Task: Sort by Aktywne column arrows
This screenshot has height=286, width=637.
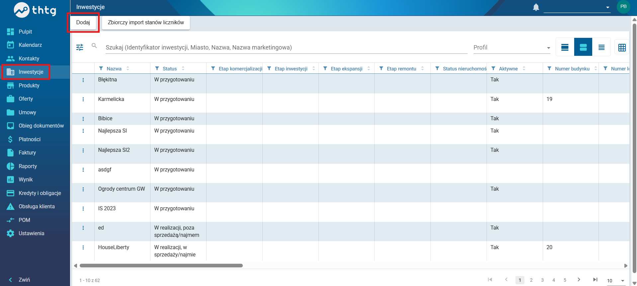Action: click(x=524, y=68)
